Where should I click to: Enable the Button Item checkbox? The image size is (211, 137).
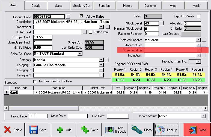coord(91,32)
